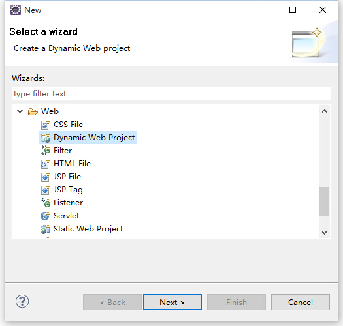
Task: Cancel the New wizard dialog
Action: (301, 302)
